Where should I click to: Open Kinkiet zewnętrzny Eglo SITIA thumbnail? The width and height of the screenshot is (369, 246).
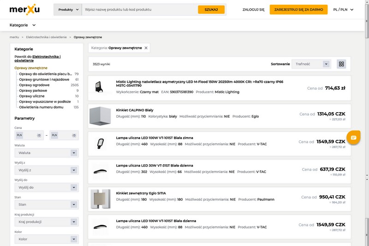[x=101, y=199]
